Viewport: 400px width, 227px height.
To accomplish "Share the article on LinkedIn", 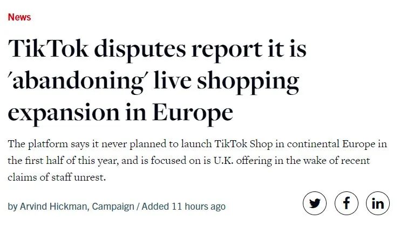I will click(378, 204).
